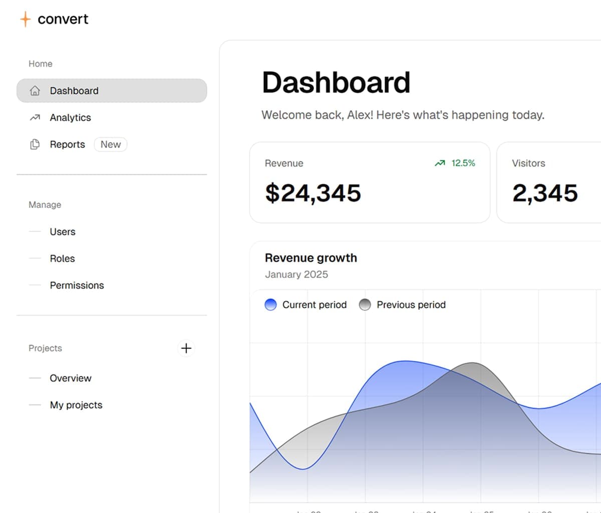Click the Analytics trending arrow icon
The image size is (601, 513).
tap(35, 117)
